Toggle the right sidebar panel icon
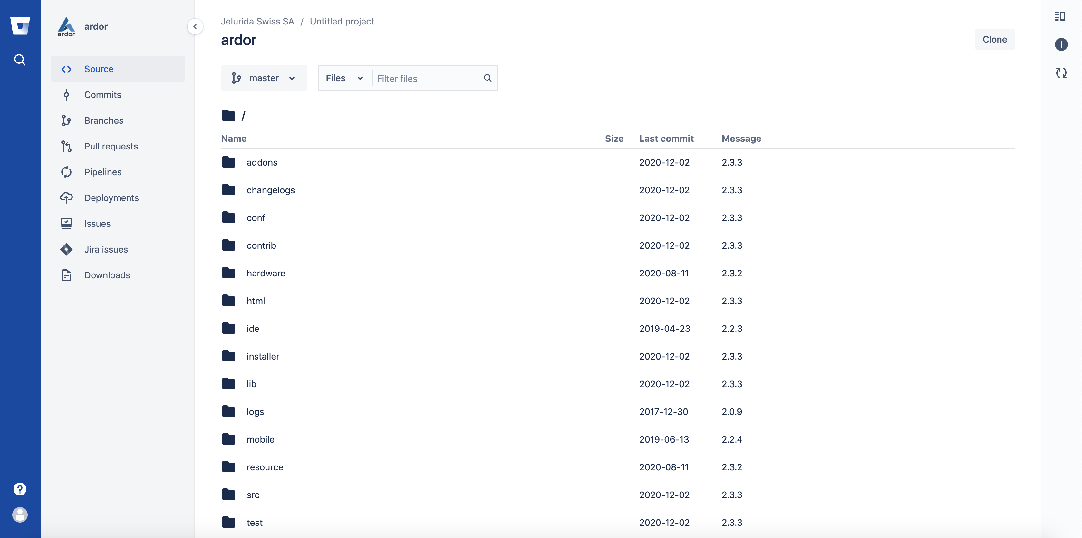 click(x=1059, y=16)
